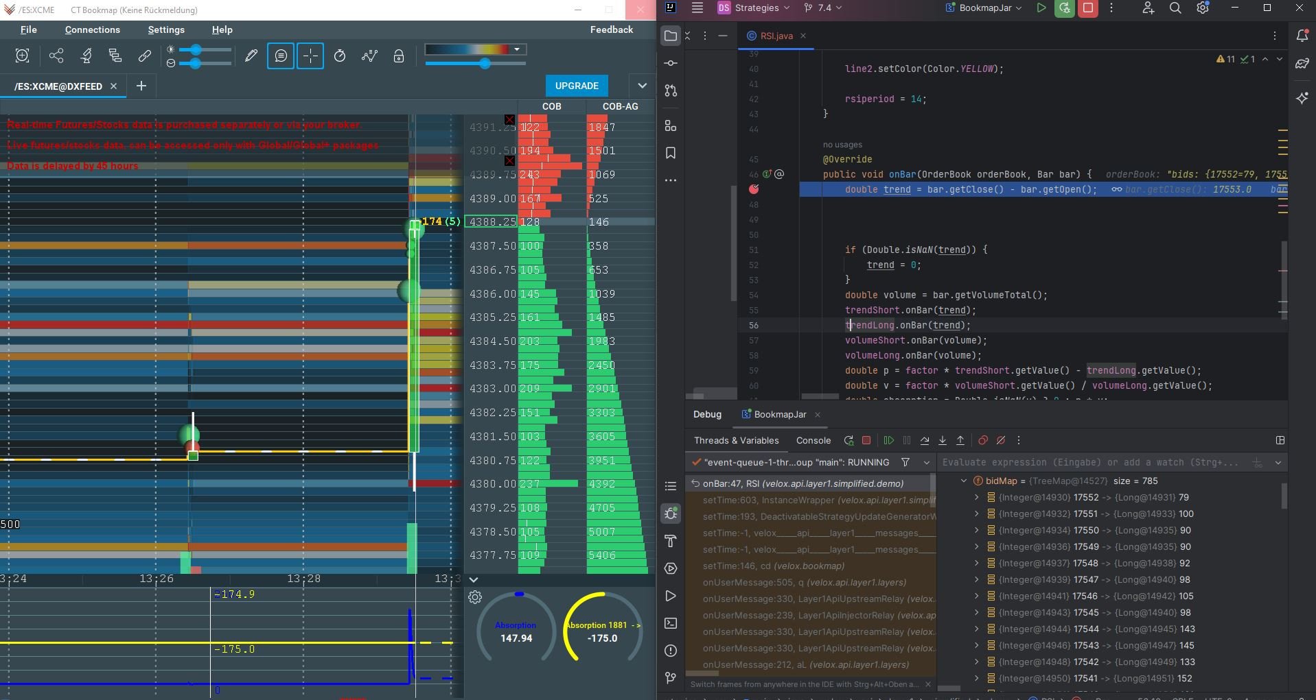Click the stopwatch icon in Bookmap toolbar
This screenshot has width=1316, height=700.
click(340, 56)
